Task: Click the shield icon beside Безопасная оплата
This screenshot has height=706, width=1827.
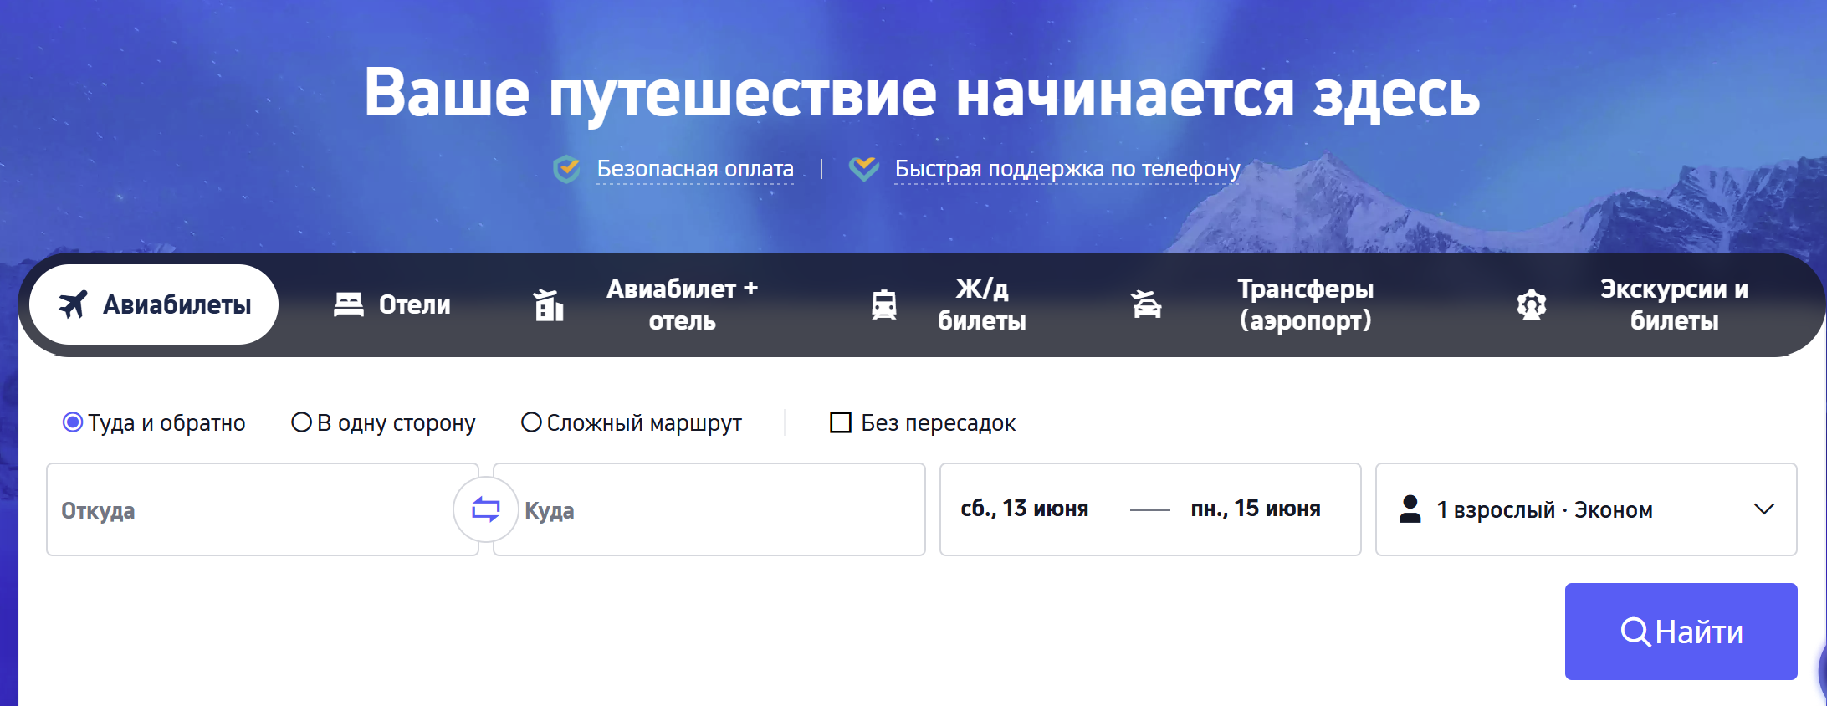Action: [567, 169]
